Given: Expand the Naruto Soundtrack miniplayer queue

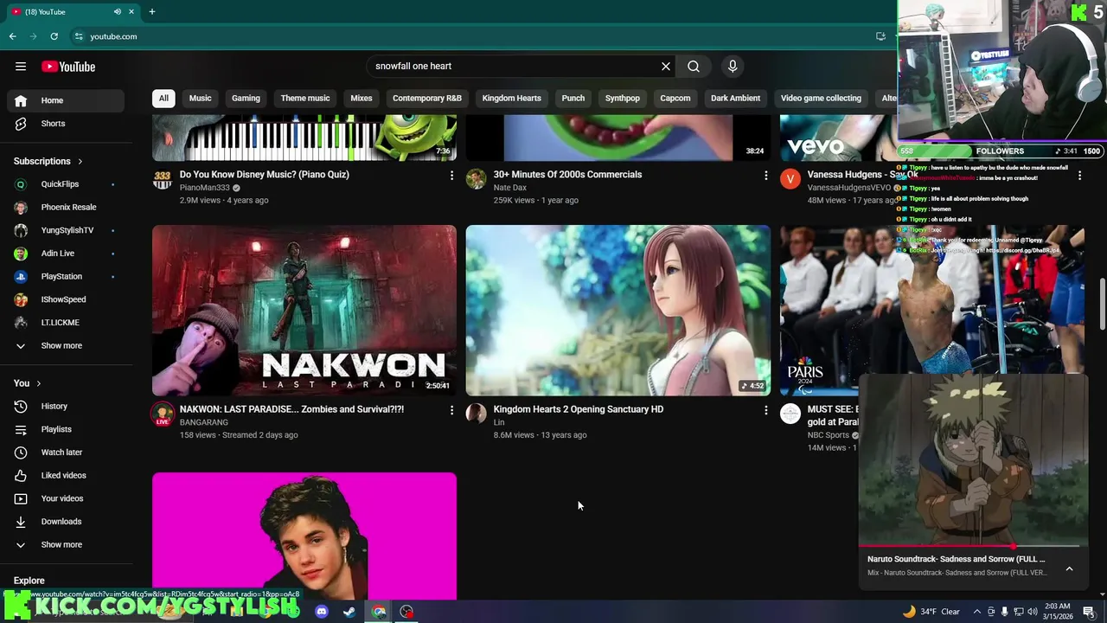Looking at the screenshot, I should pos(1069,569).
